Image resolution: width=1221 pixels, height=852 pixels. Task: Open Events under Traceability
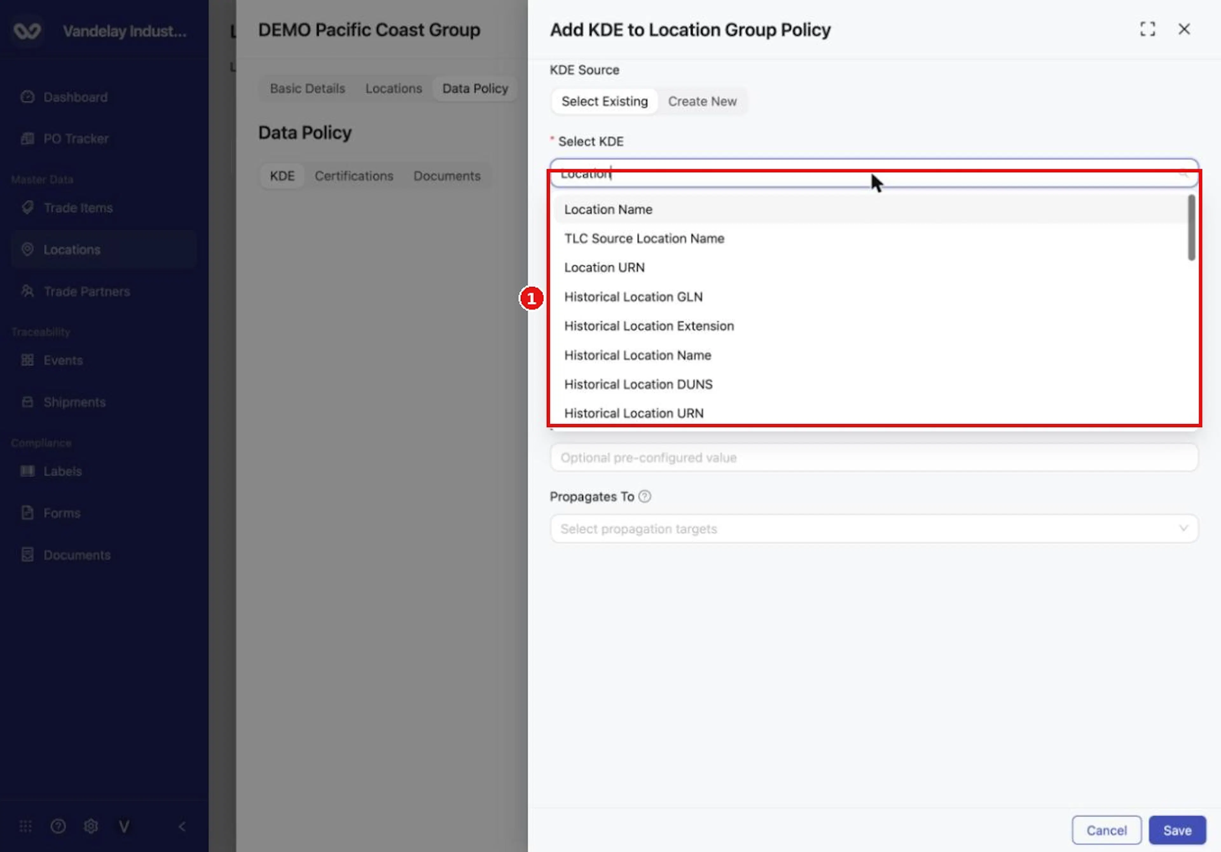(x=63, y=360)
